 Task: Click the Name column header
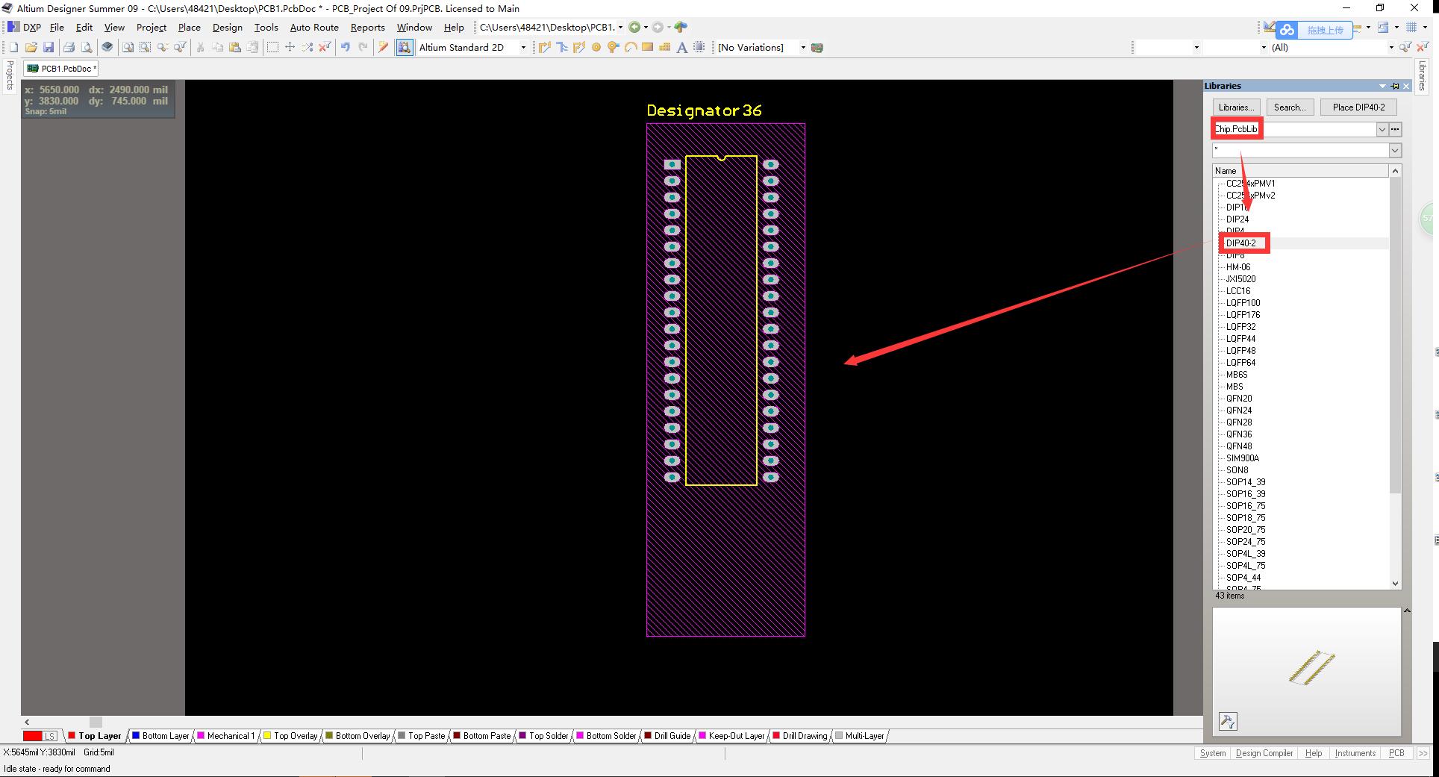[1300, 171]
